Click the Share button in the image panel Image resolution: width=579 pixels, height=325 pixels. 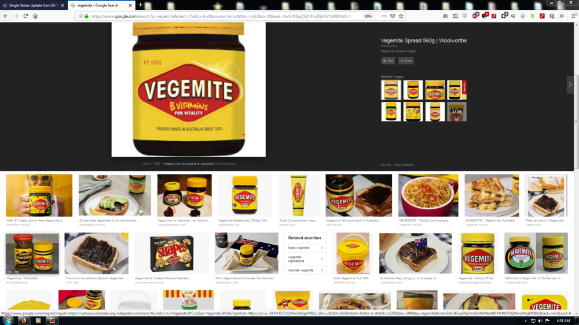coord(406,61)
